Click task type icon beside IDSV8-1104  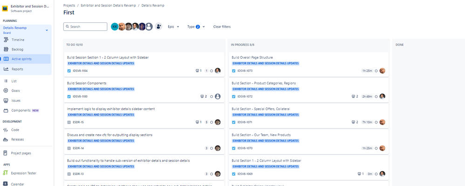(69, 71)
